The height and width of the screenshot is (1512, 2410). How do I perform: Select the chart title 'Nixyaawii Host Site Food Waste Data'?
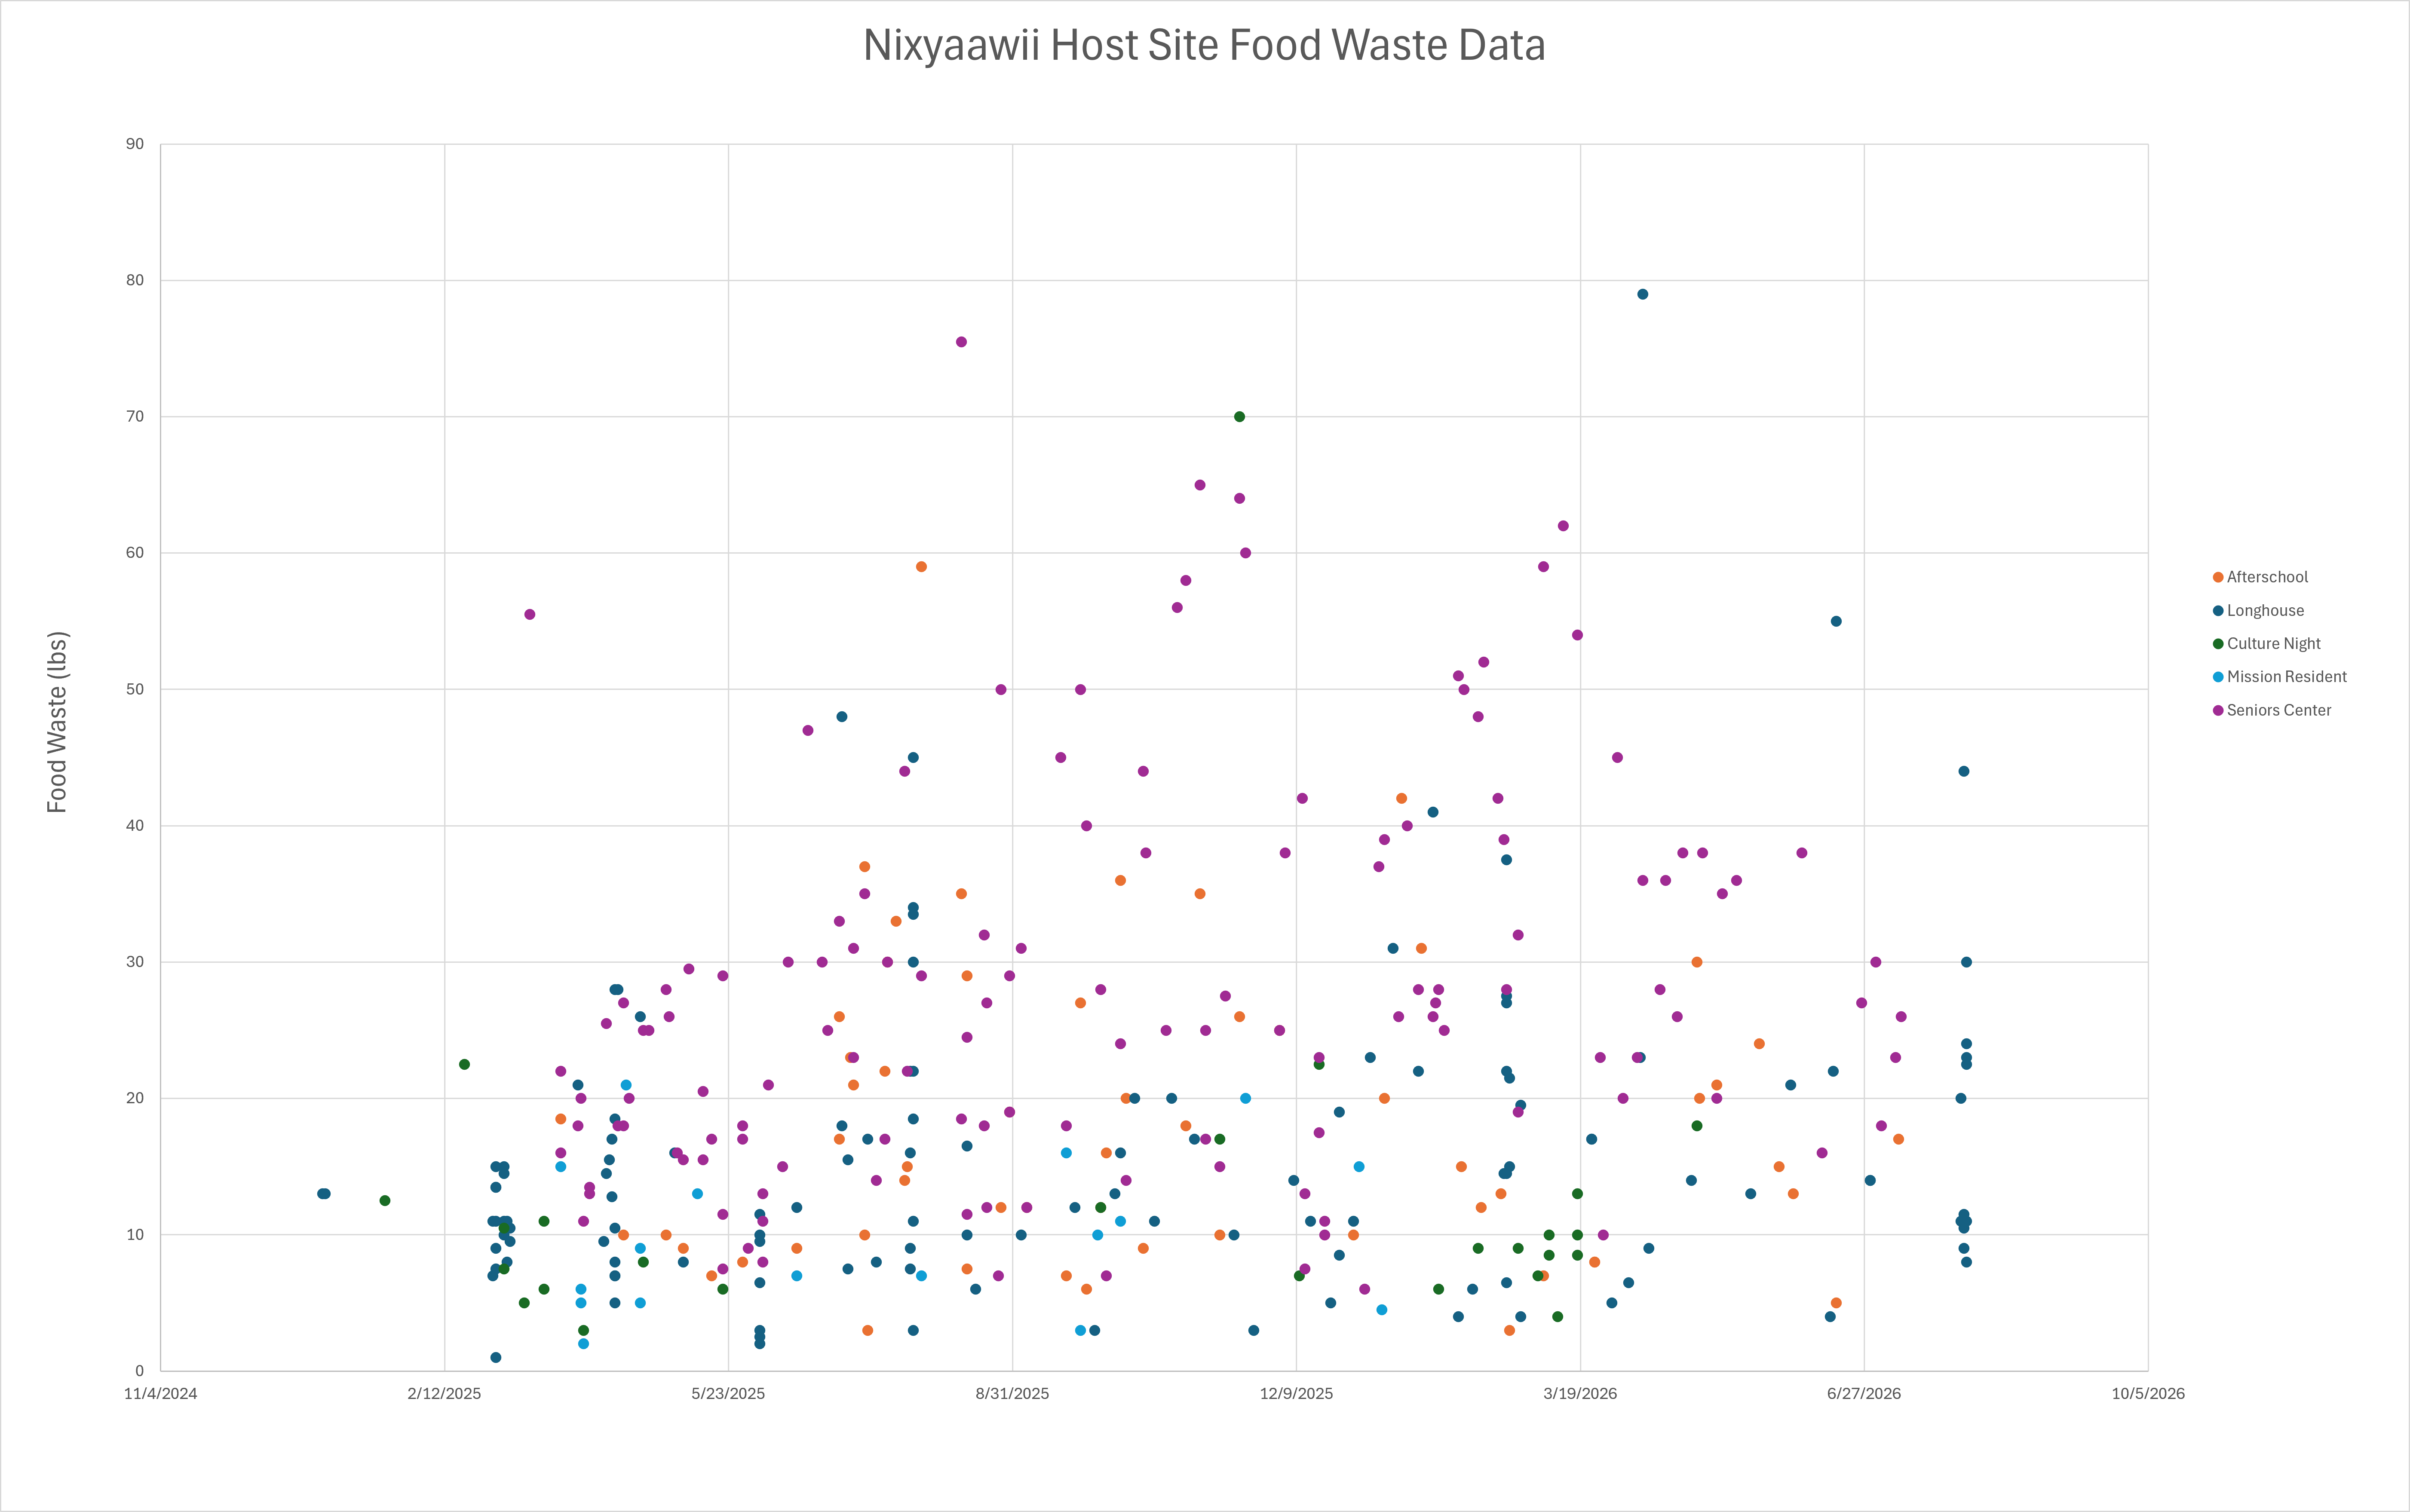[x=1204, y=45]
